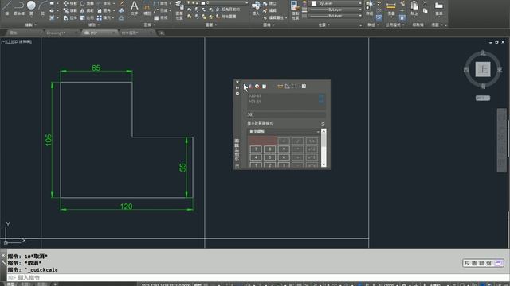Expand the Properties (性質) panel
Screen dimensions: 510x286
coord(324,25)
